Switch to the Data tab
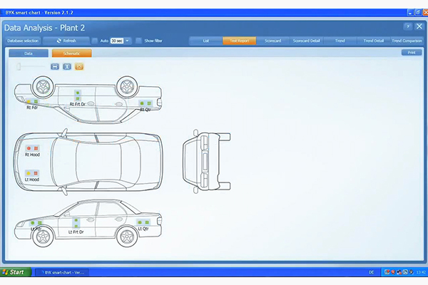The height and width of the screenshot is (285, 428). coord(29,53)
